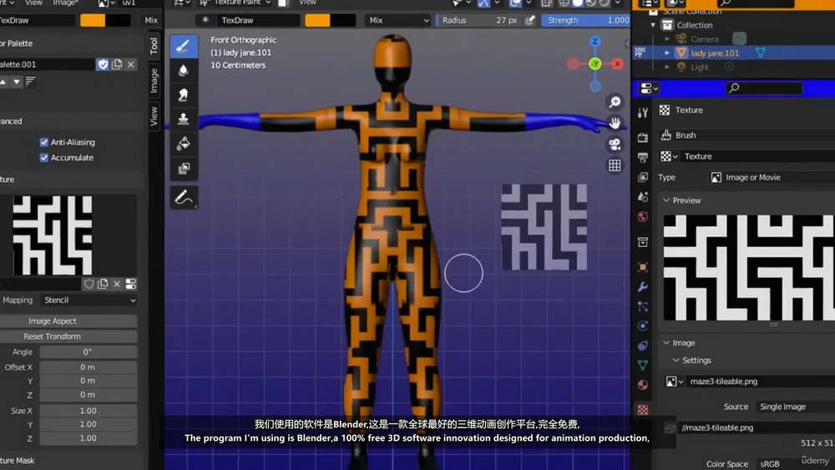Select the Smear tool in toolbar
835x470 pixels.
184,94
